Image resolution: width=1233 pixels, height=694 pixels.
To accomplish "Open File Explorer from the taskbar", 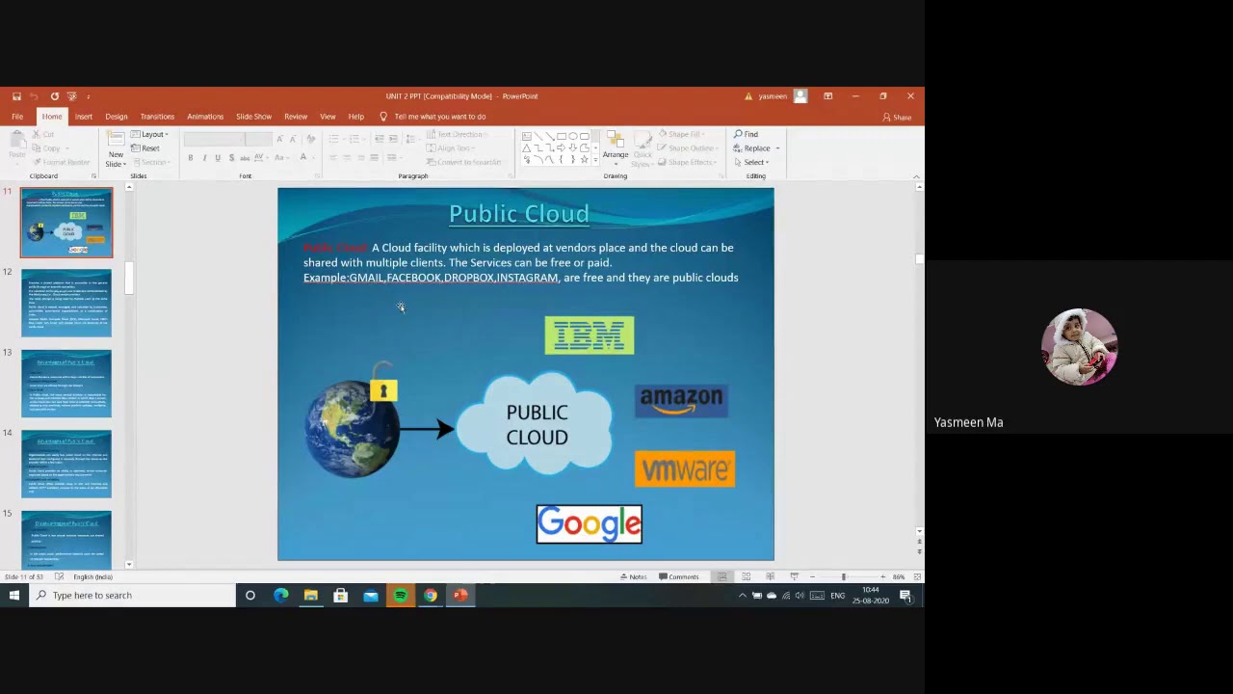I will [310, 596].
